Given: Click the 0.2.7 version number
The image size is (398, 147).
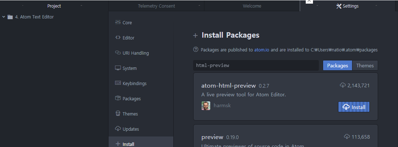Looking at the screenshot, I should click(x=264, y=86).
